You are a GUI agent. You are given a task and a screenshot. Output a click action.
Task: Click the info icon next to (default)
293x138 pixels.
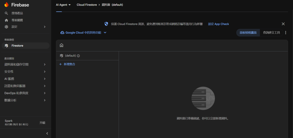(x=78, y=56)
